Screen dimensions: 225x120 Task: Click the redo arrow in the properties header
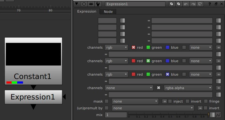point(193,4)
